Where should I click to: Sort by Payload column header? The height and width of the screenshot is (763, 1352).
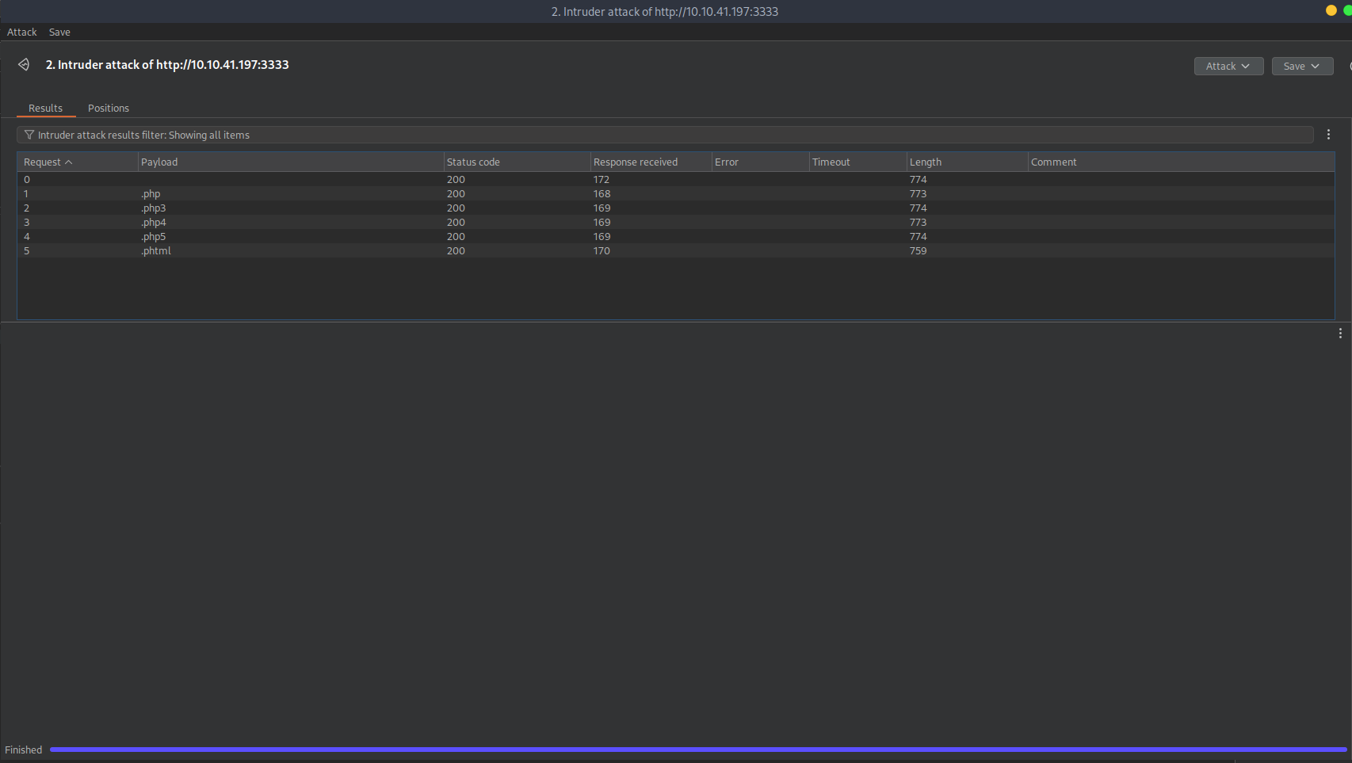[x=290, y=162]
